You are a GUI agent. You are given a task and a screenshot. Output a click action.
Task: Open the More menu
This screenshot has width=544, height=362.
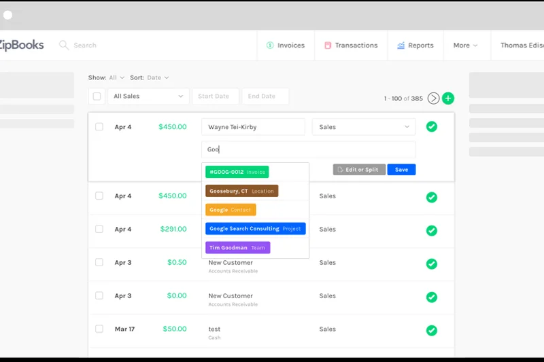465,46
